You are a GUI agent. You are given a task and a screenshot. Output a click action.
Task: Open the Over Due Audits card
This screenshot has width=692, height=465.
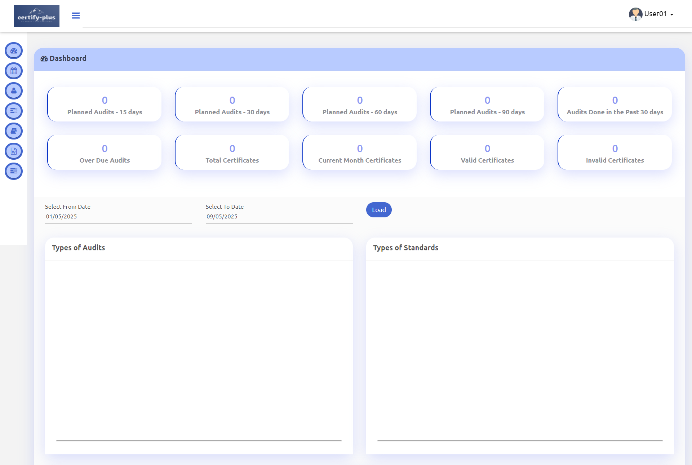click(x=105, y=153)
